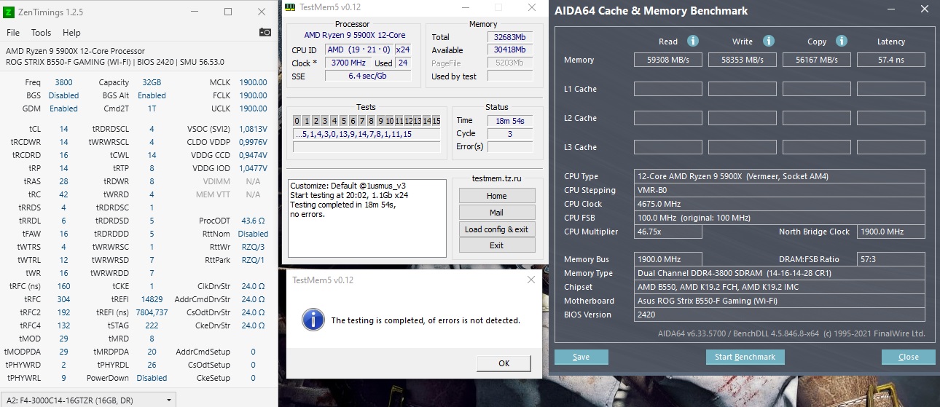
Task: Click the CPU Clock field 4675.0 MHz
Action: [x=779, y=204]
